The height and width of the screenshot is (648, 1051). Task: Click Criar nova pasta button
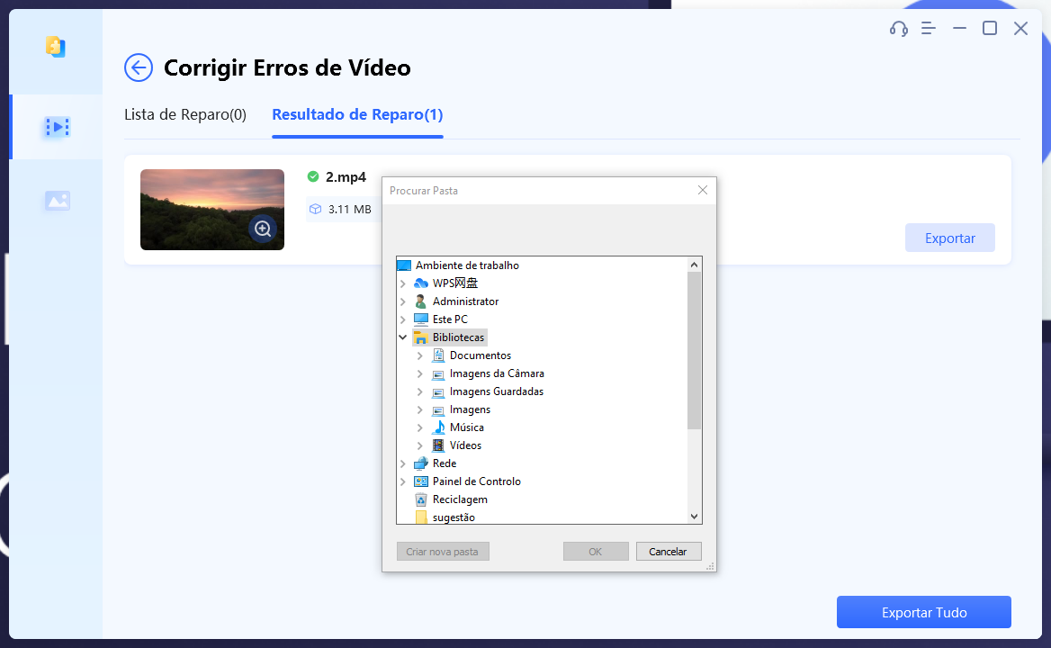pyautogui.click(x=443, y=552)
